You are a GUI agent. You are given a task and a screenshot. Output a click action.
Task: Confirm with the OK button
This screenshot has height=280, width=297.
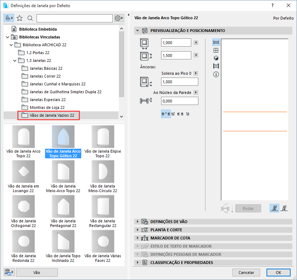pos(278,273)
